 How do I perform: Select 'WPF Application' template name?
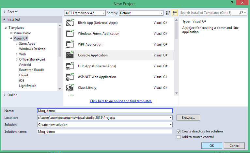(90, 44)
